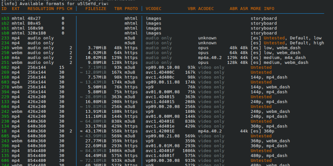Select format ID 140 m4a row
Image resolution: width=333 pixels, height=166 pixels.
click(5, 57)
